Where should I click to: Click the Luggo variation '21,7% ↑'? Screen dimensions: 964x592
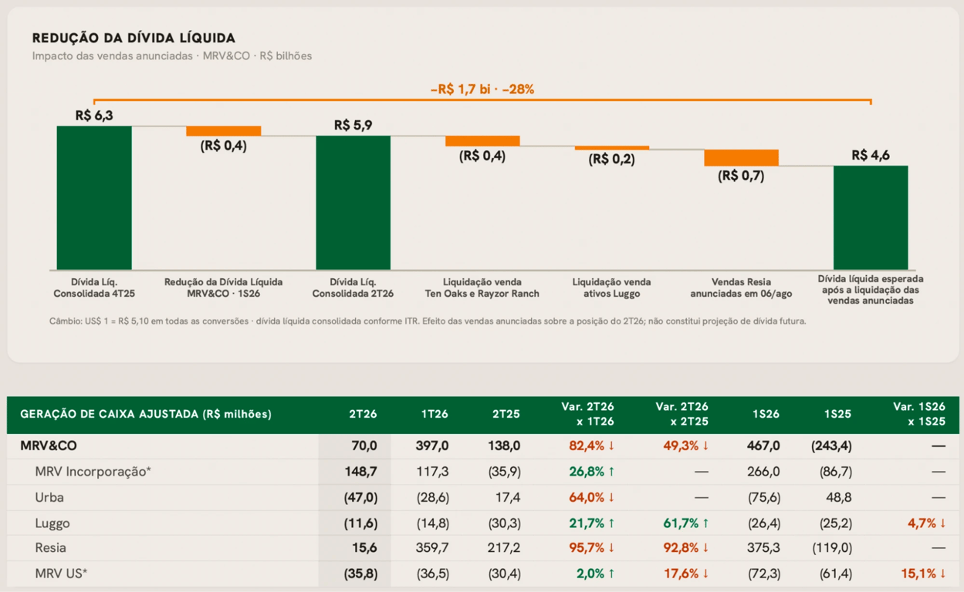point(592,523)
